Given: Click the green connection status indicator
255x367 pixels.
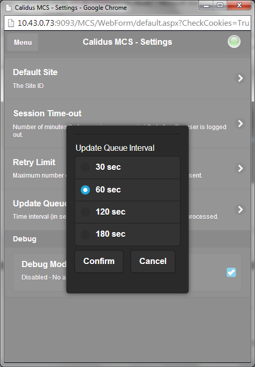Looking at the screenshot, I should click(234, 42).
